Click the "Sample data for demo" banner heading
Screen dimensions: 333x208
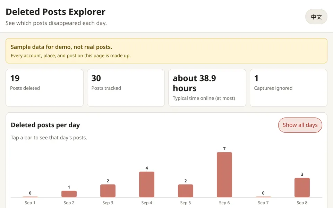pos(61,47)
